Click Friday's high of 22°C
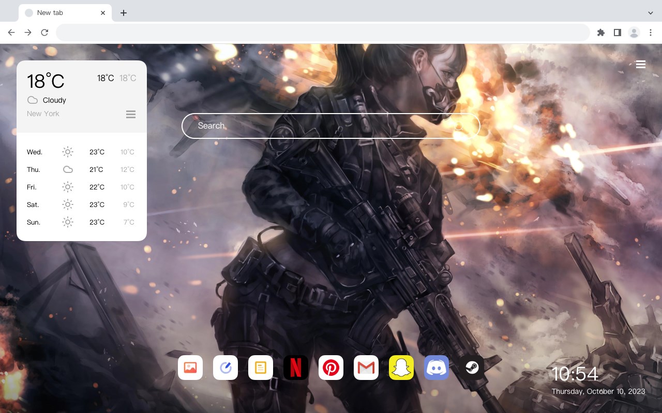 97,187
